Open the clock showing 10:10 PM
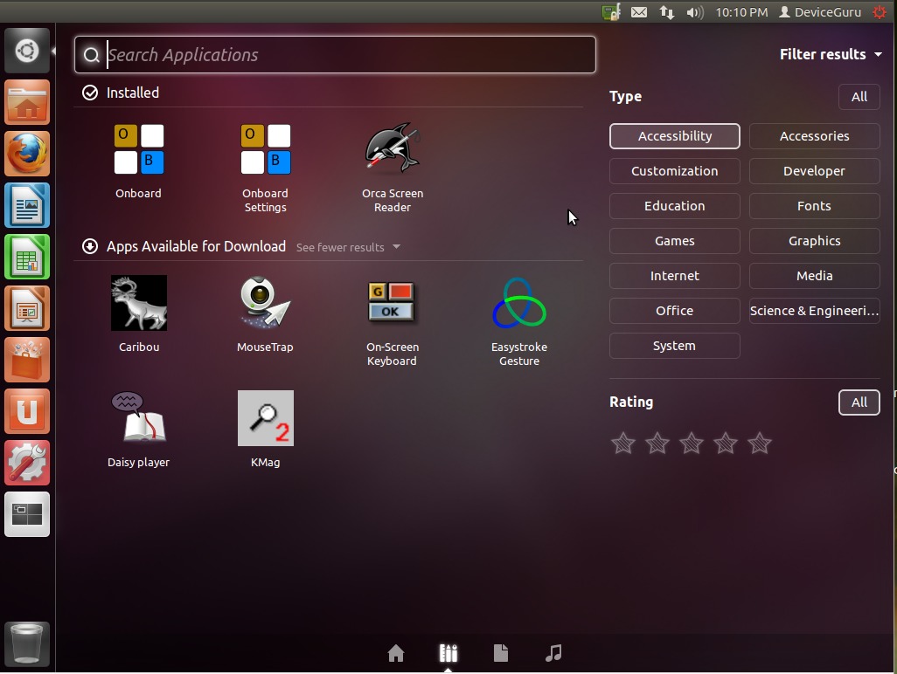The height and width of the screenshot is (674, 897). [741, 12]
